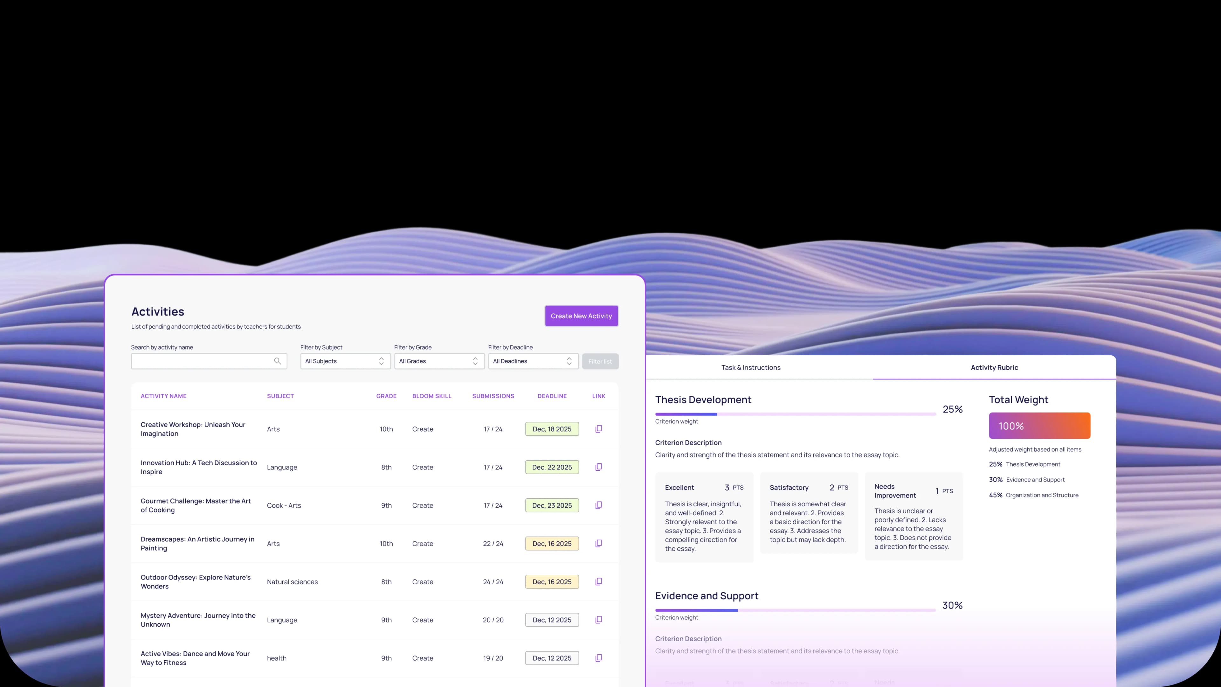Open Creative Workshop: Unleash Your Imagination
Screen dimensions: 1221x687
point(193,429)
